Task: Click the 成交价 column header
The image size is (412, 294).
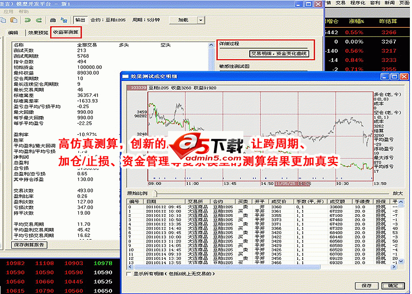Action: 282,201
